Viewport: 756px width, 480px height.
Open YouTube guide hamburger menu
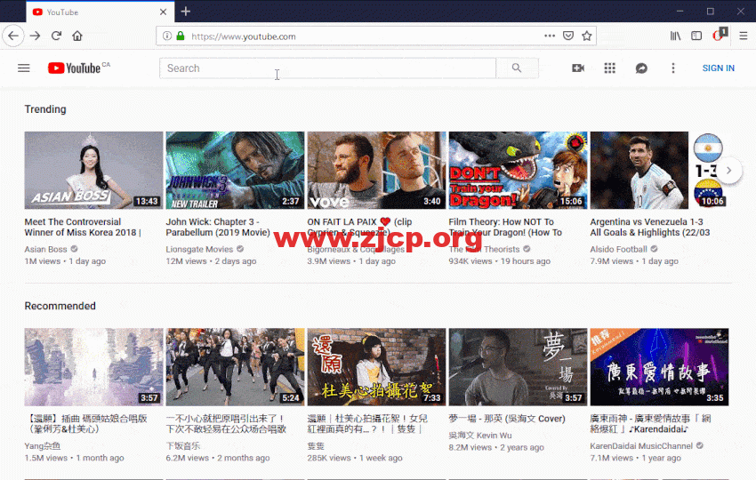[x=24, y=68]
